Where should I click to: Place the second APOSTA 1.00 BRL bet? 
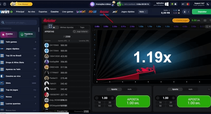point(194,101)
